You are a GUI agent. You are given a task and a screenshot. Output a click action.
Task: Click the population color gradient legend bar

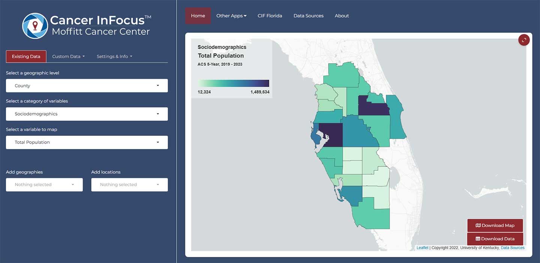[233, 83]
